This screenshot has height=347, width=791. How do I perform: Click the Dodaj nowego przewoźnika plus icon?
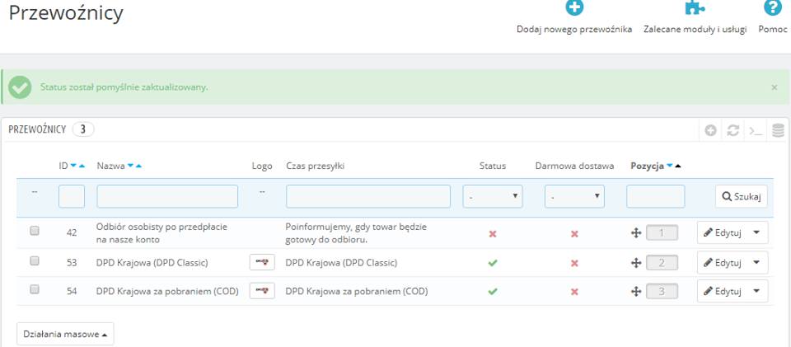[x=574, y=7]
